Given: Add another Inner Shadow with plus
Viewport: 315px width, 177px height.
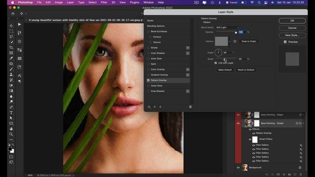Looking at the screenshot, I should pos(188,53).
